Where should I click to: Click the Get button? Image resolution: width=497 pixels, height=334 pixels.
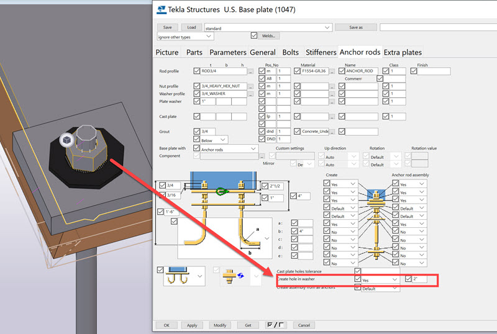pos(248,325)
